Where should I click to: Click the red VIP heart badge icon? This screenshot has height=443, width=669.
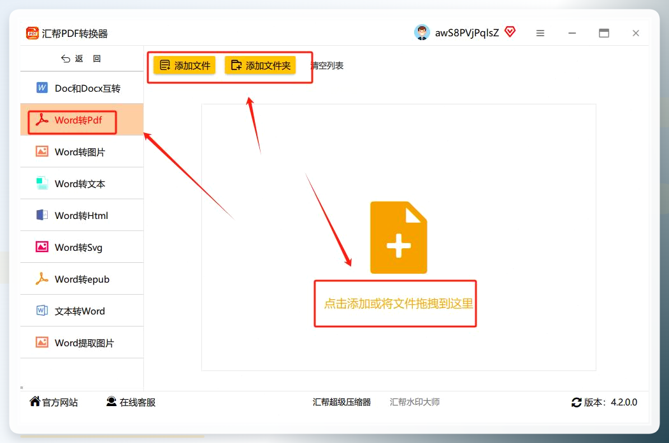click(x=510, y=32)
